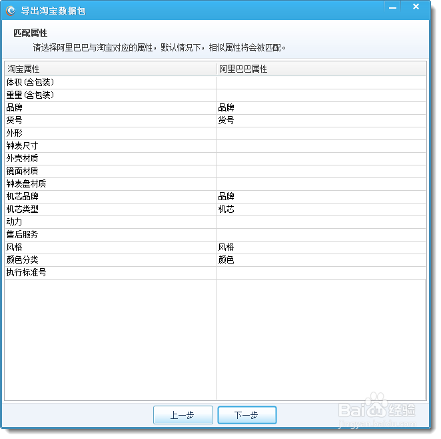Select the 镜面材质 row
This screenshot has height=439, width=441.
(x=215, y=171)
